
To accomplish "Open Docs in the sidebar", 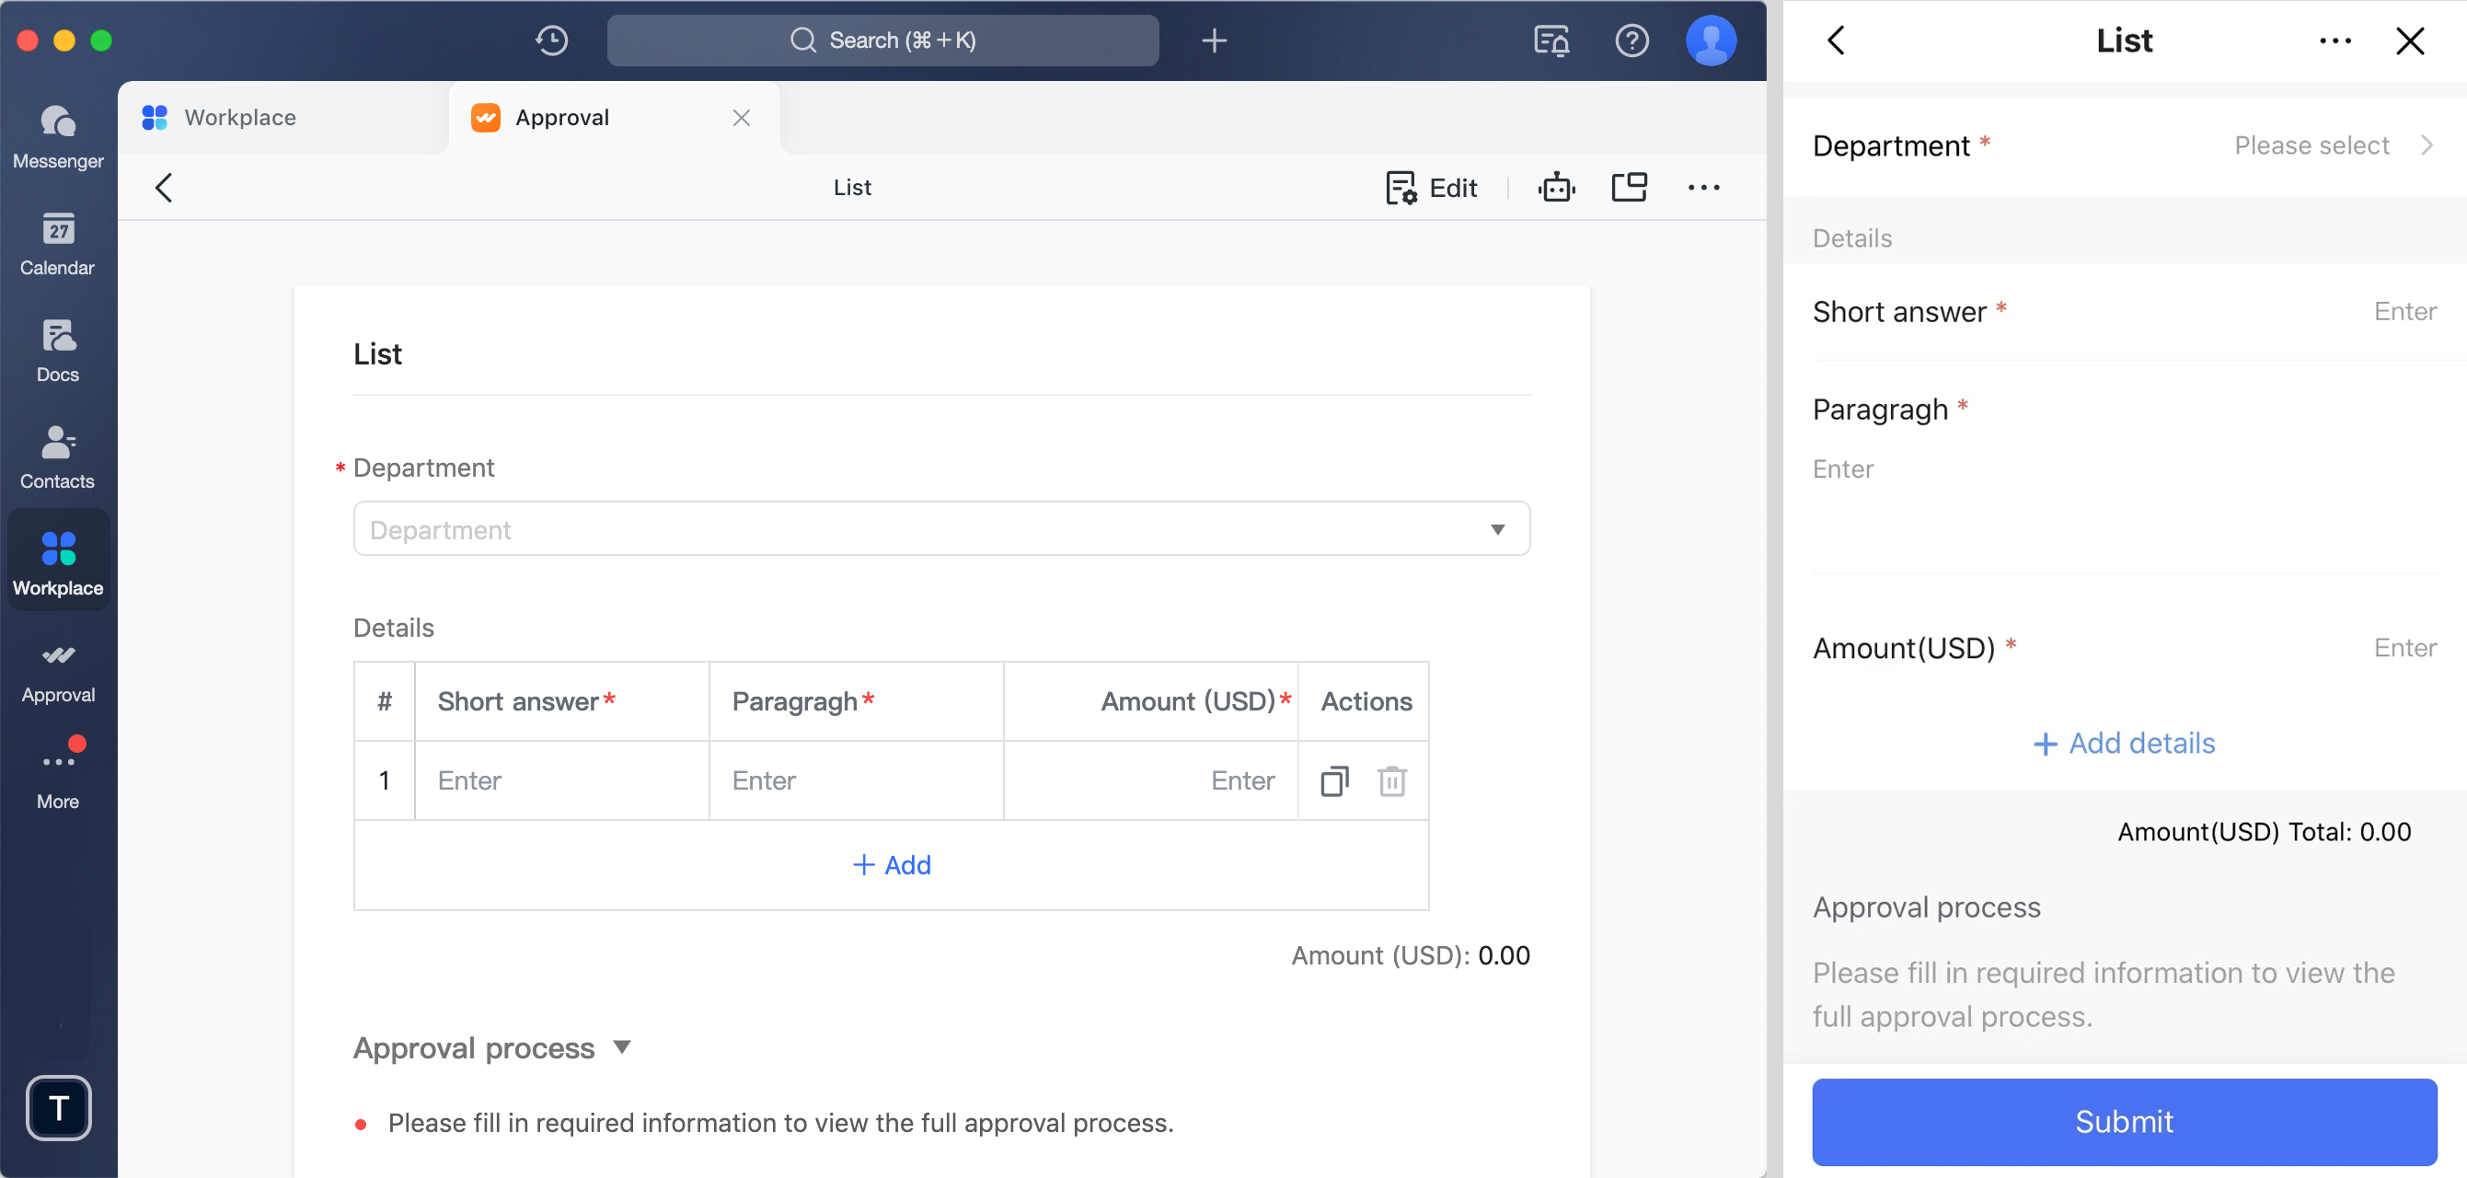I will pos(57,351).
